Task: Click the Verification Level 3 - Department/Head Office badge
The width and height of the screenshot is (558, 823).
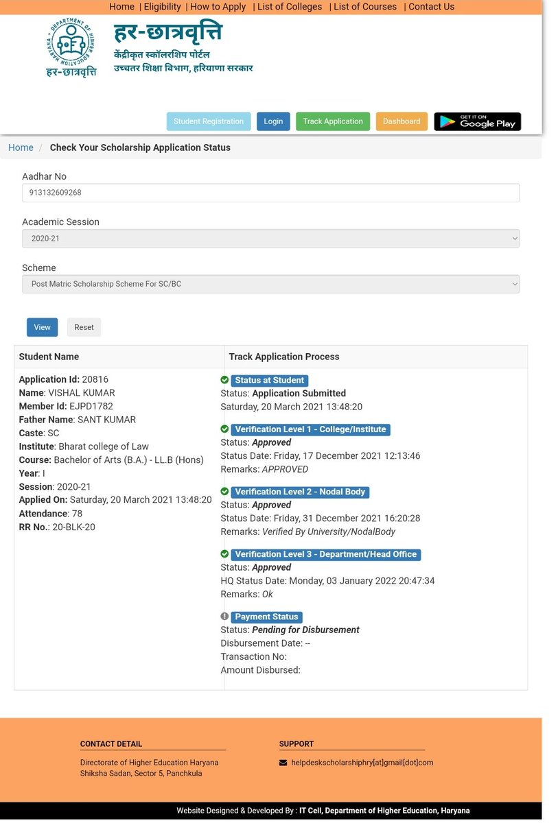Action: (326, 555)
